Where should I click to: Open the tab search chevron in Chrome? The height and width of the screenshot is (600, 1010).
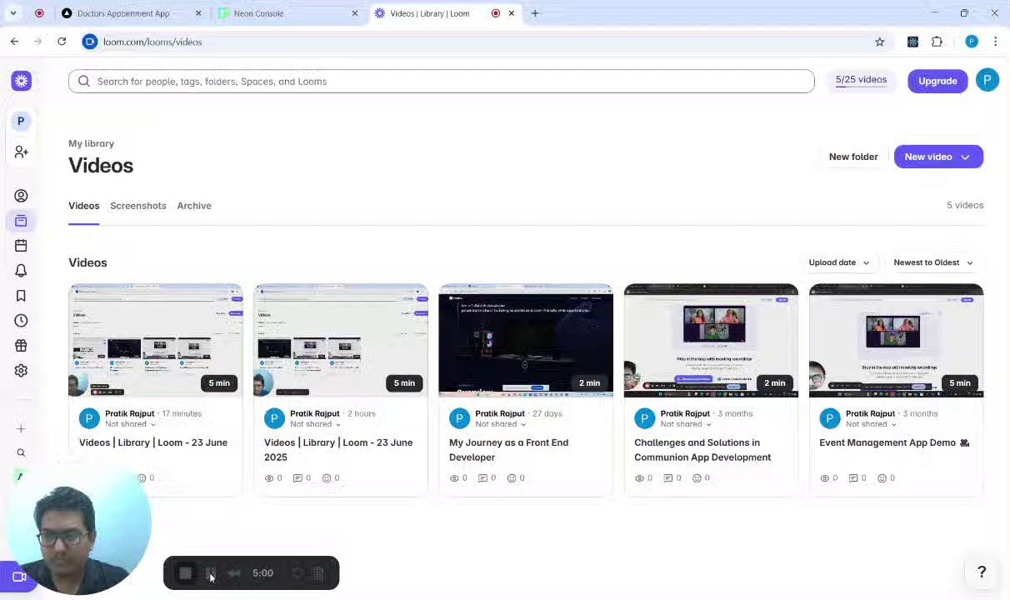coord(13,13)
